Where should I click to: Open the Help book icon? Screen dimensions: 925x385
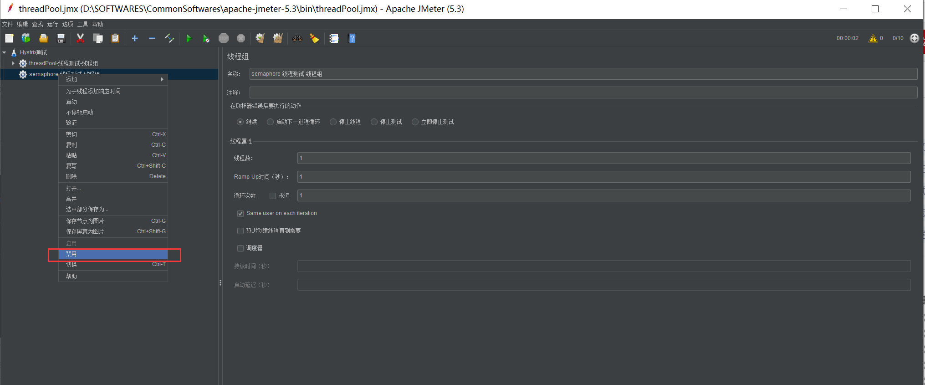click(352, 38)
